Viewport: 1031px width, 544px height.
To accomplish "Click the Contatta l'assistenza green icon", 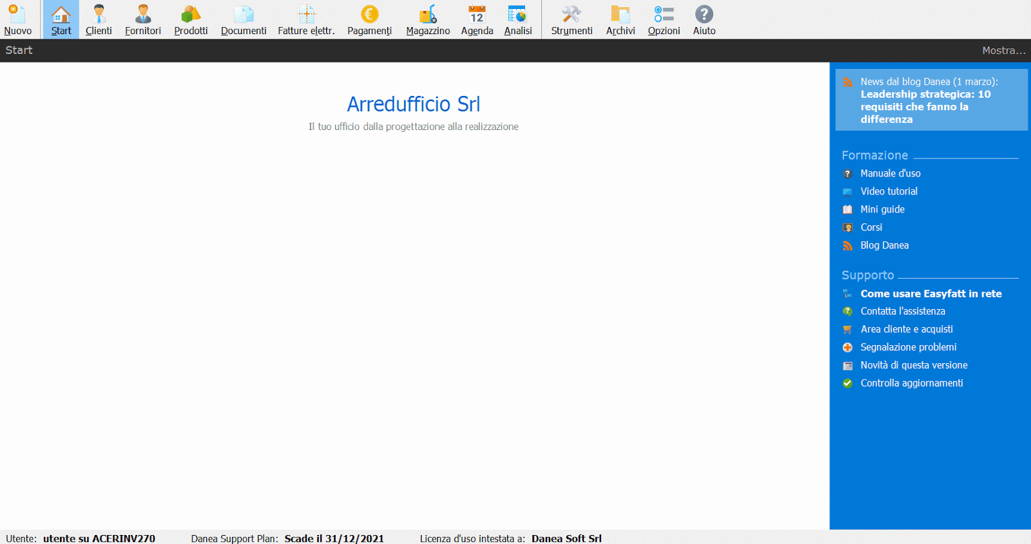I will coord(848,312).
